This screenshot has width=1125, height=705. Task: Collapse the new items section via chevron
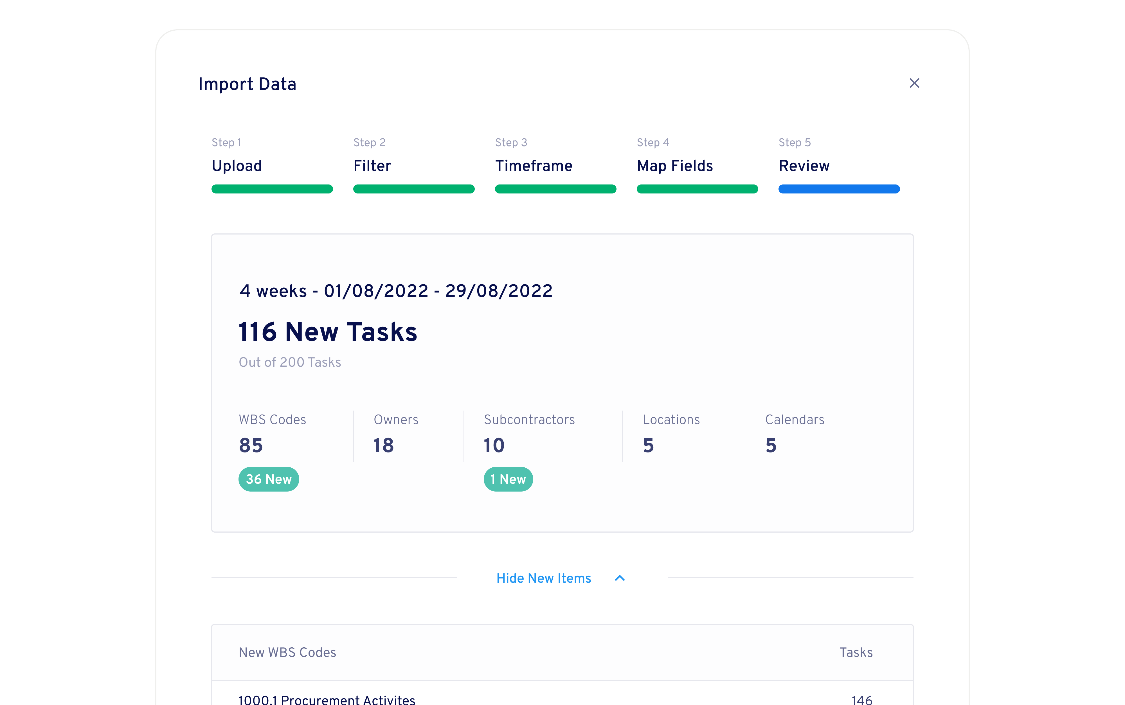click(x=620, y=578)
